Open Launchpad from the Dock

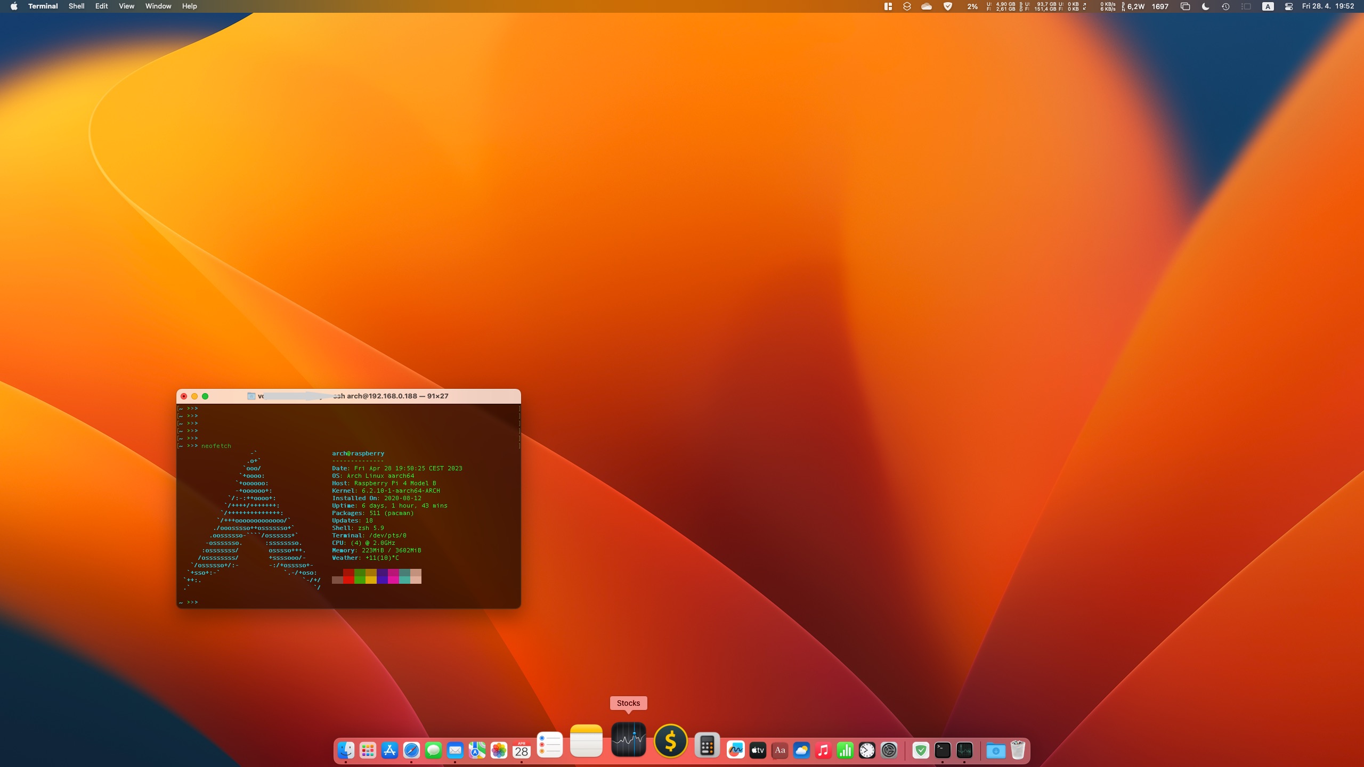coord(368,750)
